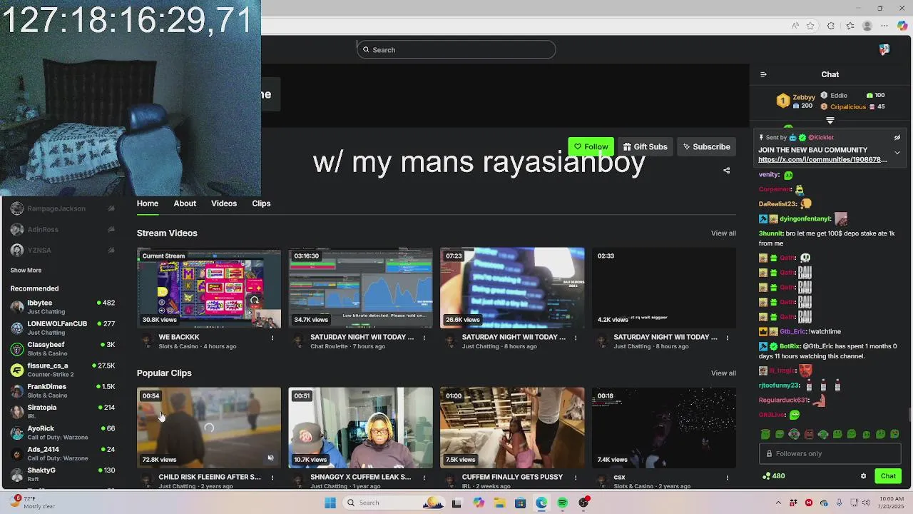Switch to the Home tab
The width and height of the screenshot is (913, 514).
pyautogui.click(x=148, y=203)
